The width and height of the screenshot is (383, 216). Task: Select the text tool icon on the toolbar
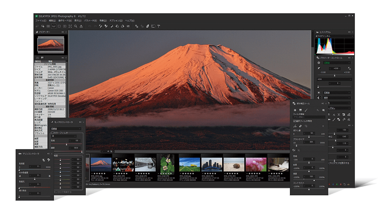tap(158, 27)
